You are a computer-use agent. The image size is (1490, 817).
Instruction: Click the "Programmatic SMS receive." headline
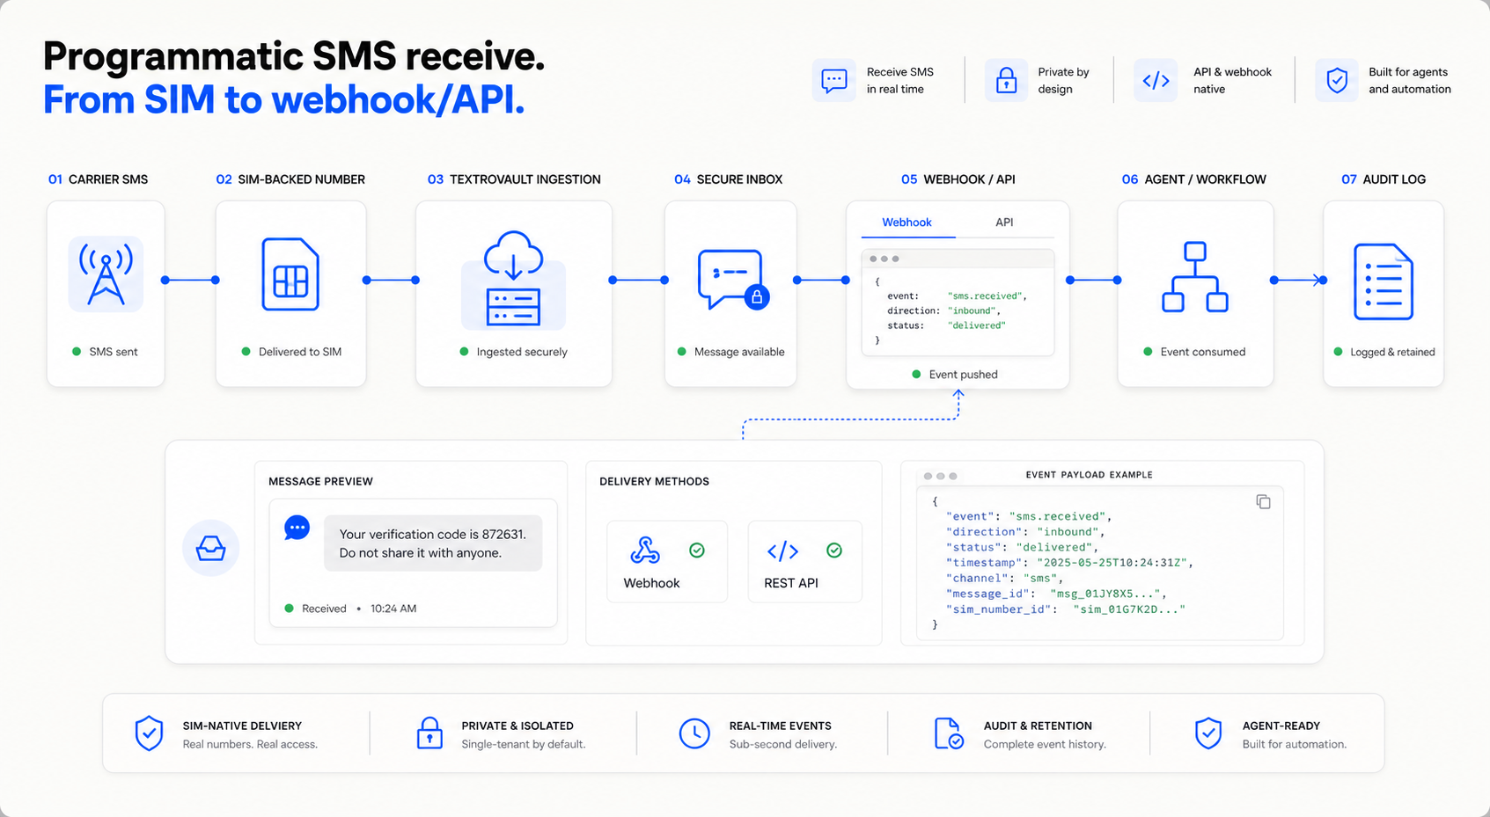click(x=294, y=56)
